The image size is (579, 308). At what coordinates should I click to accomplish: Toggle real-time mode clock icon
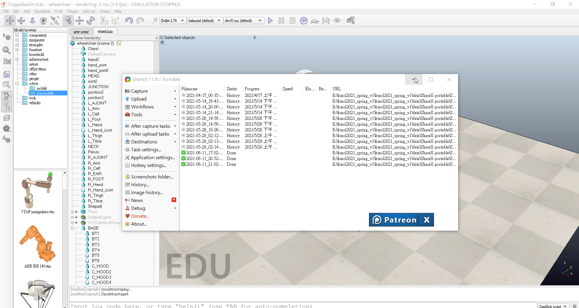[x=304, y=21]
